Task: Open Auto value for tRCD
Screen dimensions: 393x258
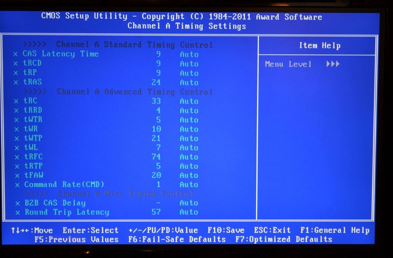Action: coord(189,64)
